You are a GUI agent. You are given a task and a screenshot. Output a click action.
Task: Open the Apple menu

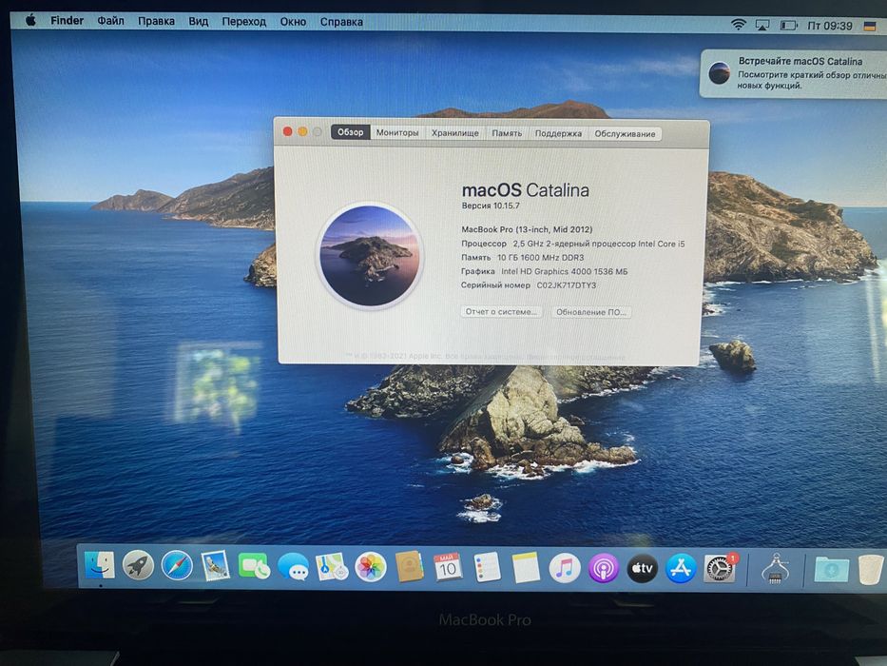(31, 21)
